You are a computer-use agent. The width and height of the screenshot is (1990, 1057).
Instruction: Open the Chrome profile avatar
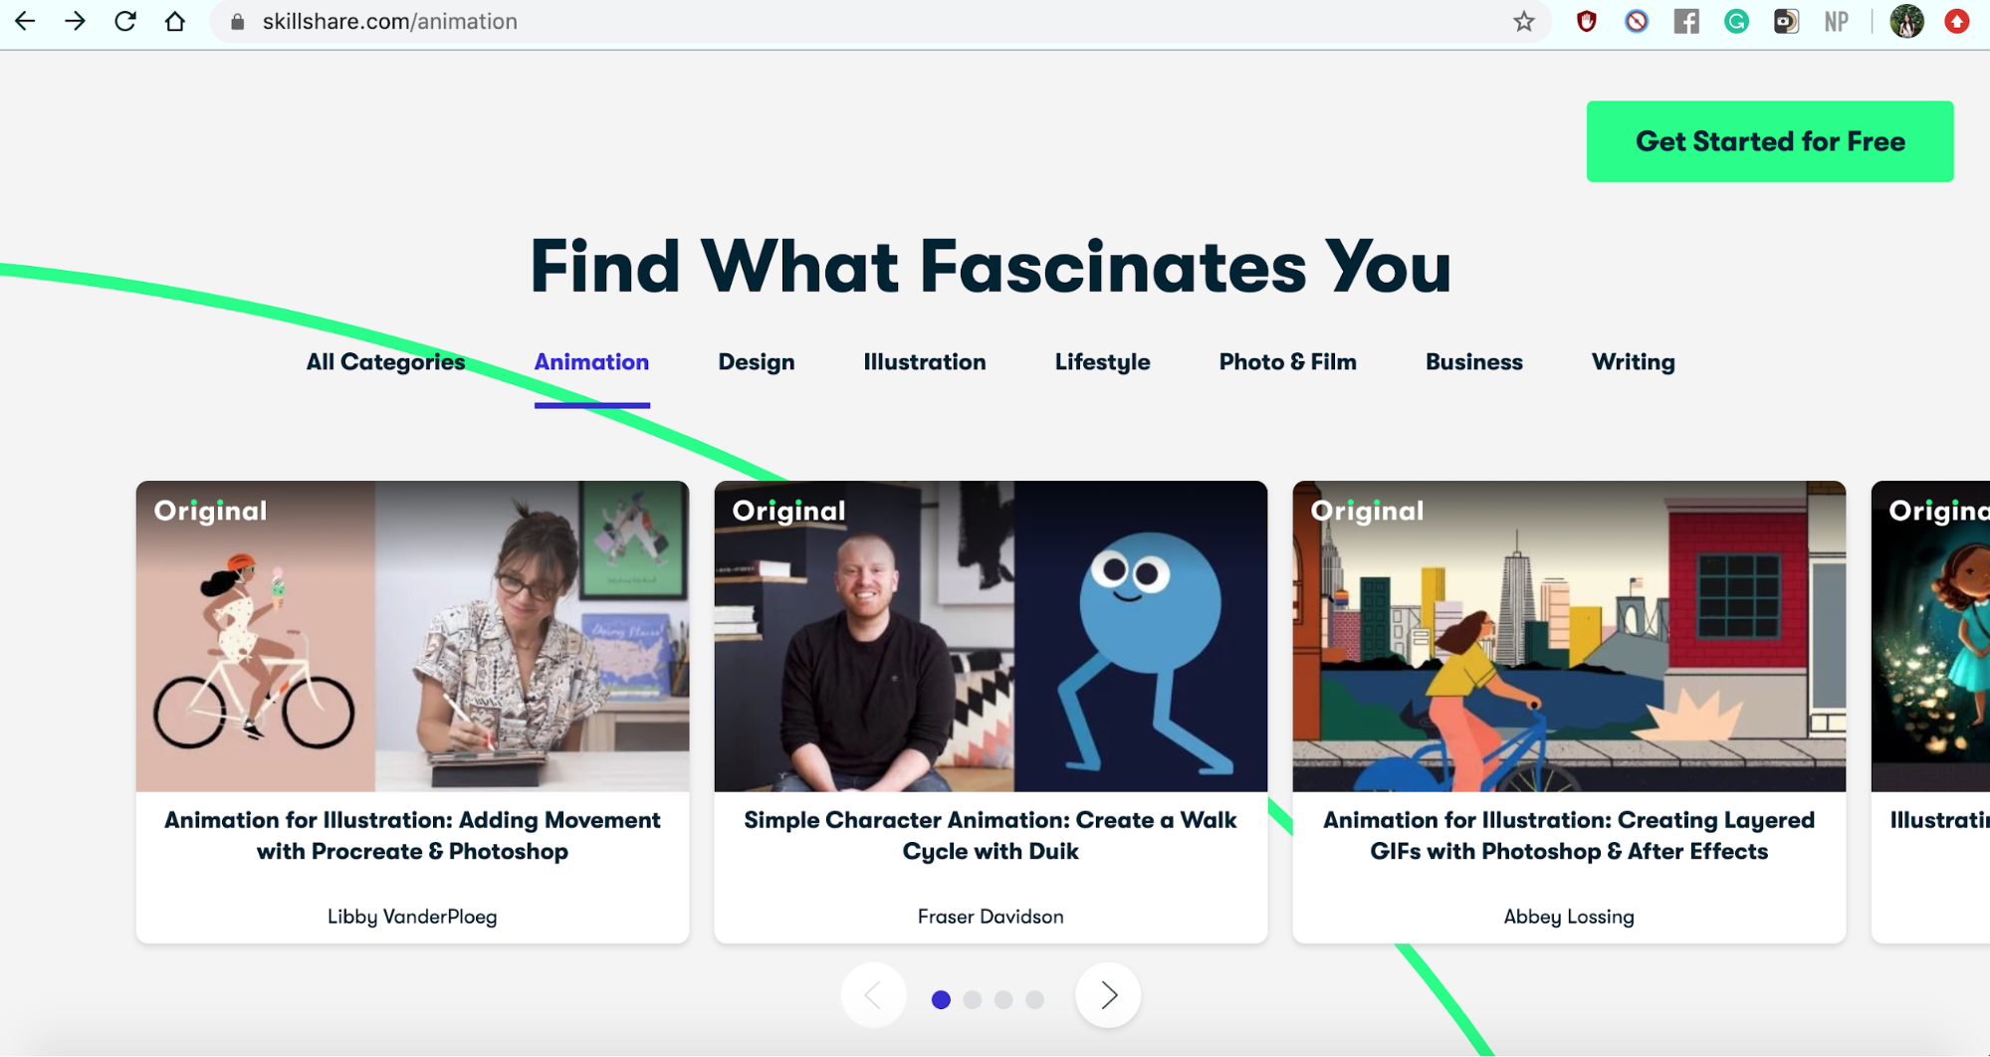(x=1906, y=22)
